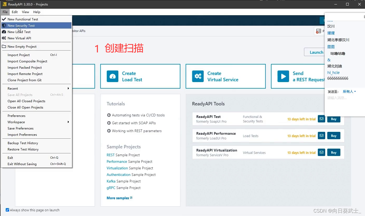Choose New Load Test from File menu
The height and width of the screenshot is (216, 365).
point(36,32)
